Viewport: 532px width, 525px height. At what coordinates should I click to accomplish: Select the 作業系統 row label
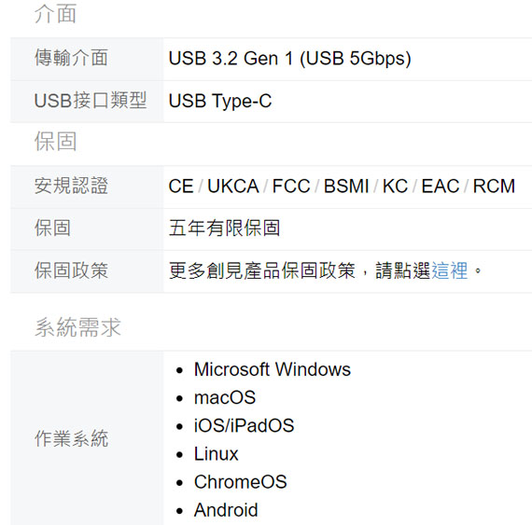click(71, 438)
